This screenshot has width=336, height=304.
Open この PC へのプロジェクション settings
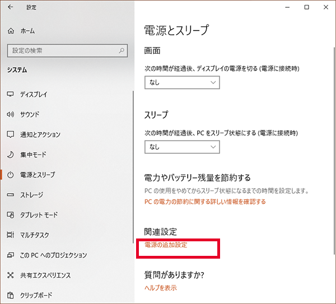(54, 255)
